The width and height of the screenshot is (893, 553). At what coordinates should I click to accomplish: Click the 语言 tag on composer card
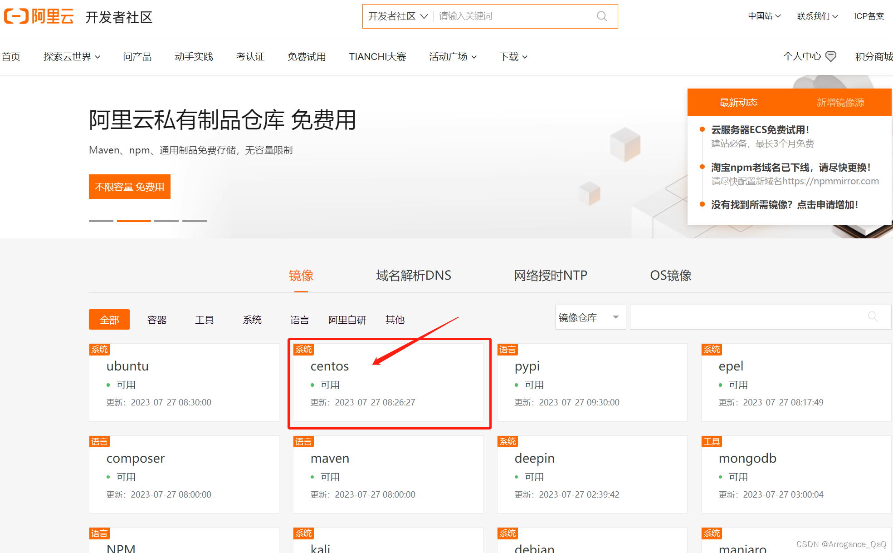click(x=99, y=441)
